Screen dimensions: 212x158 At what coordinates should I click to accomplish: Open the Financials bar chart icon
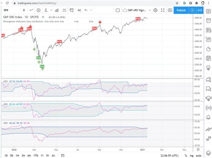tap(57, 10)
